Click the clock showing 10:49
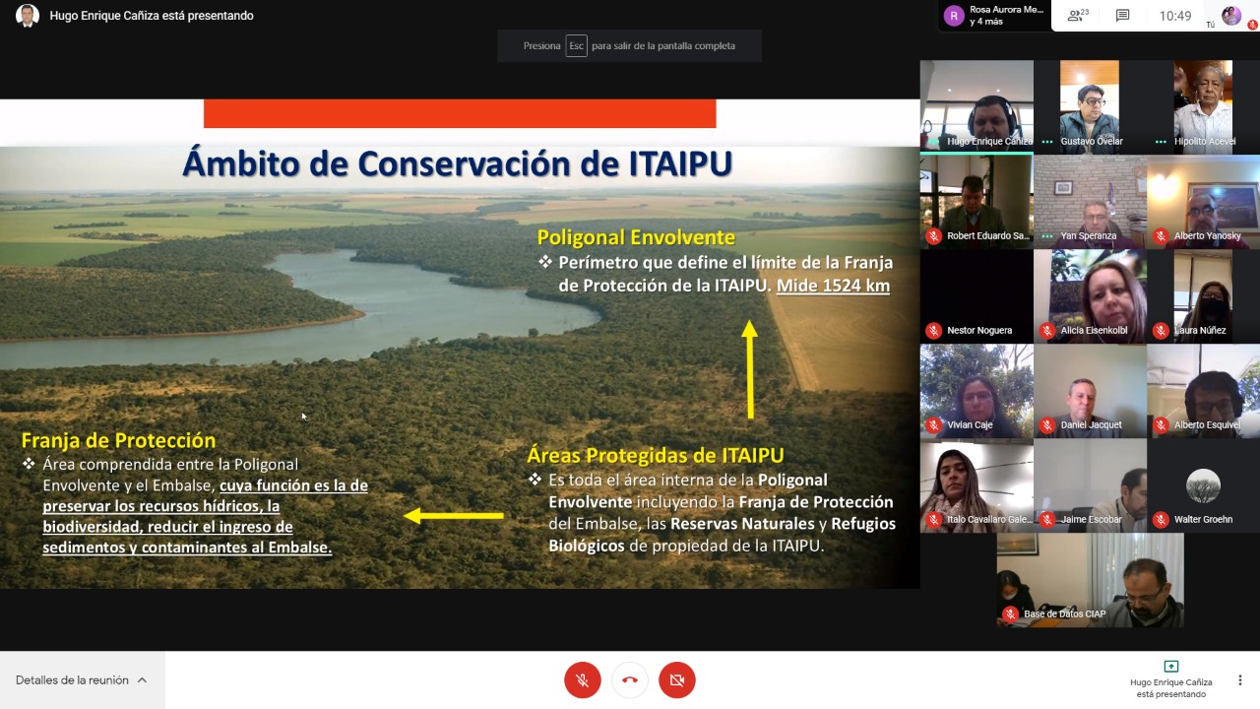The height and width of the screenshot is (709, 1260). tap(1175, 16)
